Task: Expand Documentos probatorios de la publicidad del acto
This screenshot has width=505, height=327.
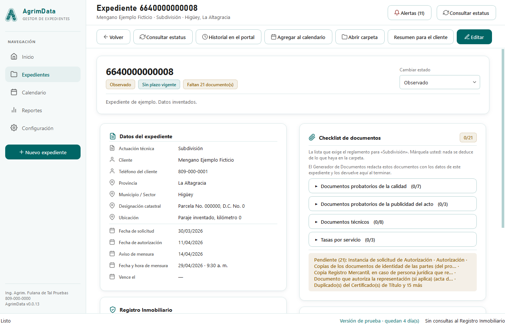Action: pos(392,204)
